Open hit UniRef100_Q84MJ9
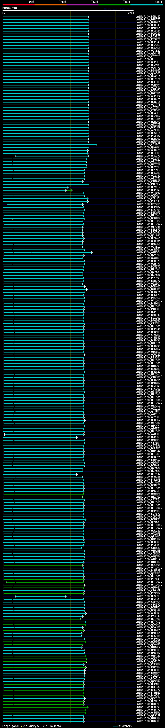This screenshot has height=728, width=165. click(148, 53)
